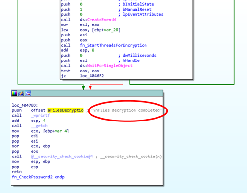Click the var_4 operand
The image size is (247, 193).
pos(61,131)
